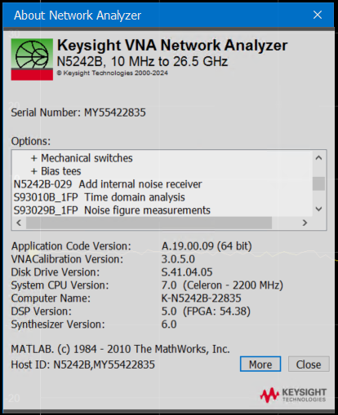Click the Keysight Technologies logo

pos(293,395)
